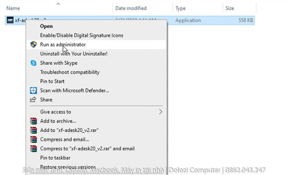The image size is (288, 175).
Task: Select Enable/Disable Digital Signature Icons
Action: [81, 35]
